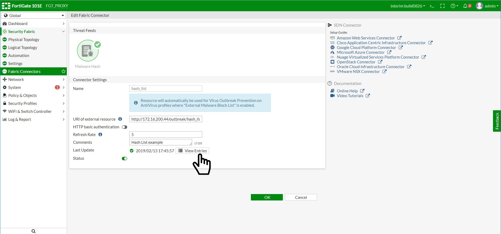
Task: Click the Cancel button
Action: [x=301, y=197]
